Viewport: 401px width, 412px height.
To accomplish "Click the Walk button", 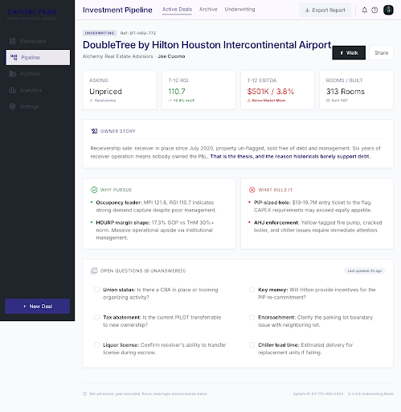I will pyautogui.click(x=349, y=53).
